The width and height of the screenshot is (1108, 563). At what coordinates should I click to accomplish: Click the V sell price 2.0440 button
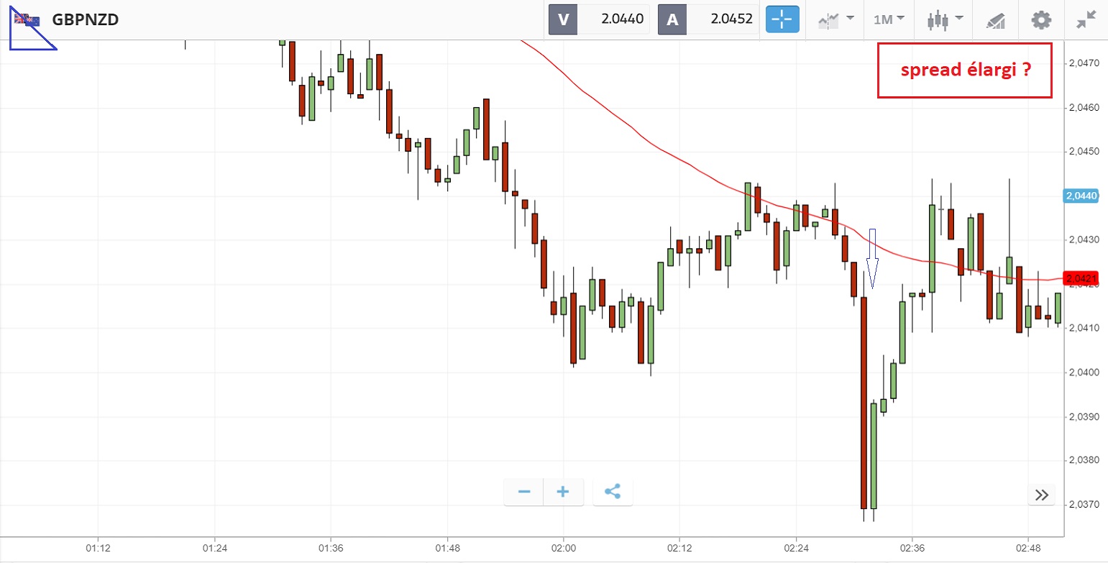tap(599, 19)
